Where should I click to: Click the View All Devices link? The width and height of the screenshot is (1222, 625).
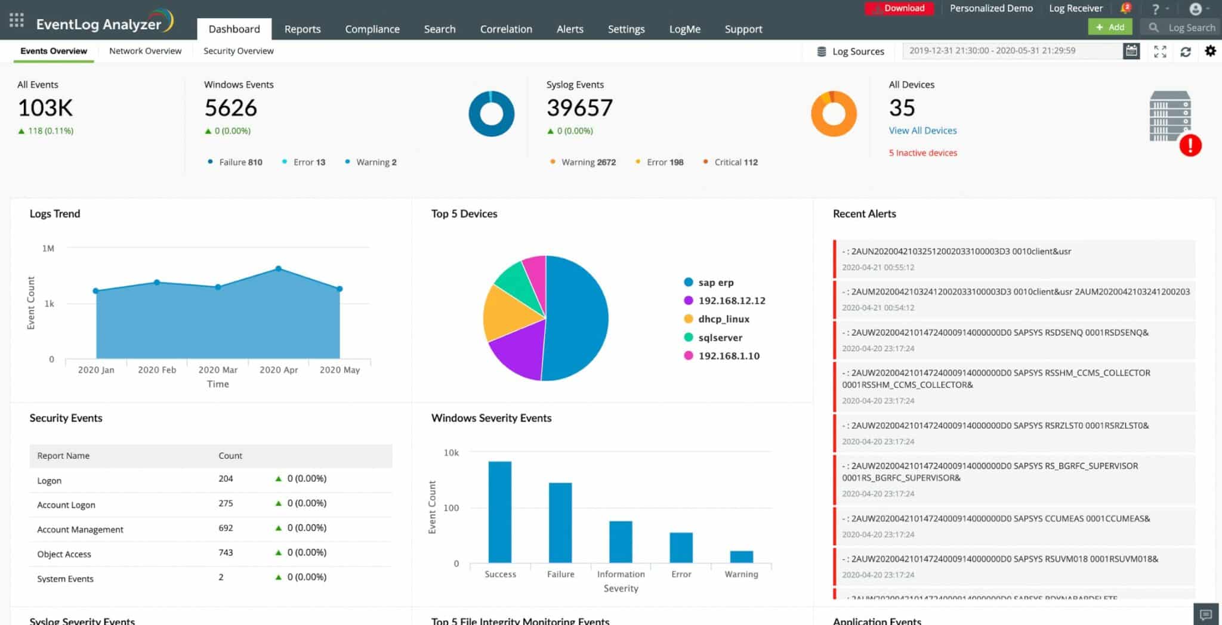(x=922, y=130)
